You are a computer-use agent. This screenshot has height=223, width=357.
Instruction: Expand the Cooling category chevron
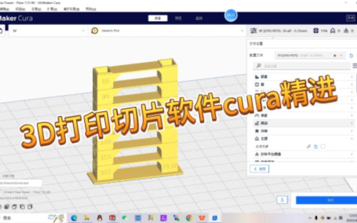click(352, 131)
